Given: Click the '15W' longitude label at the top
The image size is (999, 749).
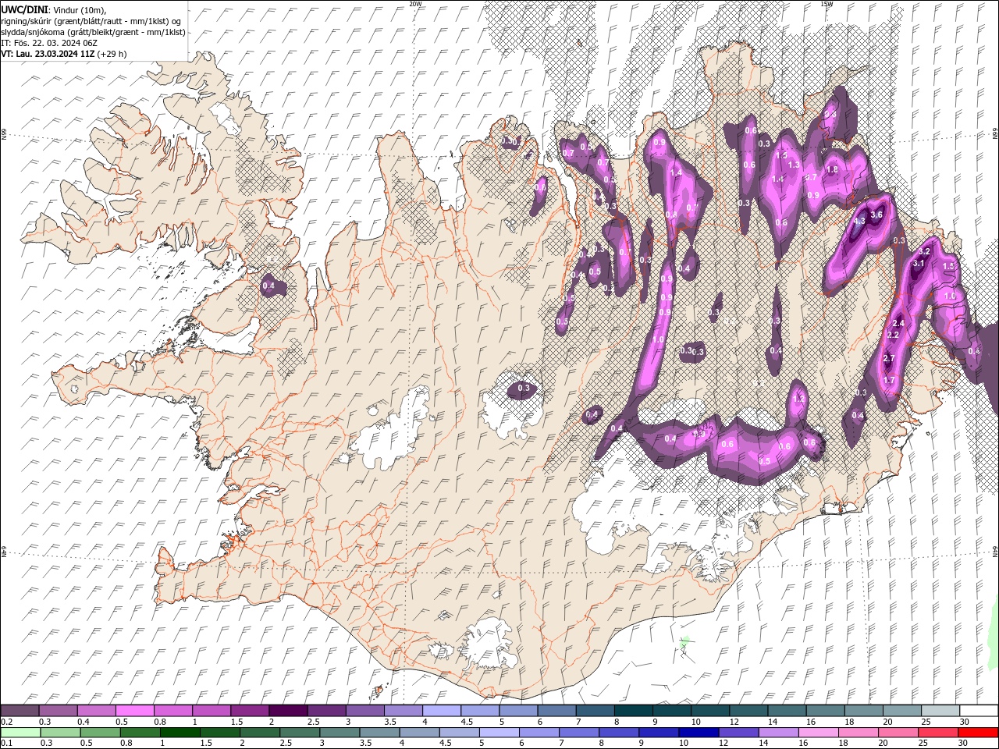Looking at the screenshot, I should click(x=827, y=4).
